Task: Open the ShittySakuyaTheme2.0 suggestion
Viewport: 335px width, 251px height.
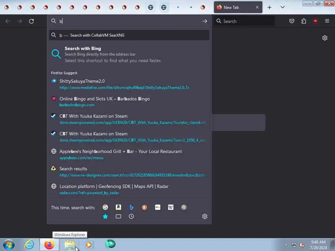Action: [129, 84]
